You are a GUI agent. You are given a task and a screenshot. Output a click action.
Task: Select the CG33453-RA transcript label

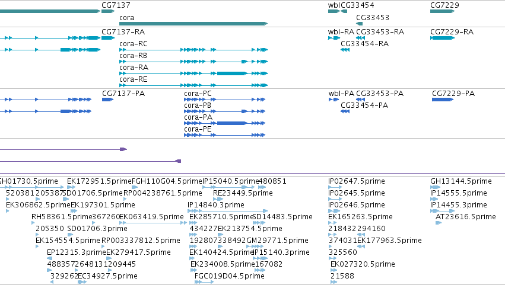point(380,32)
